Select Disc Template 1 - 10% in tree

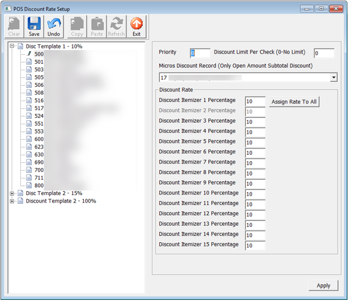point(54,46)
